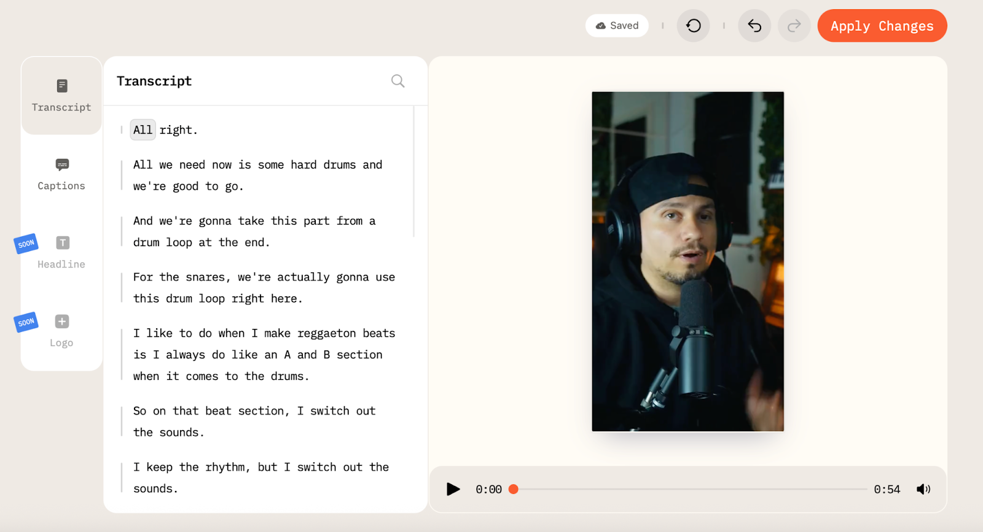This screenshot has width=983, height=532.
Task: Click "when it comes to the drums."
Action: (x=221, y=376)
